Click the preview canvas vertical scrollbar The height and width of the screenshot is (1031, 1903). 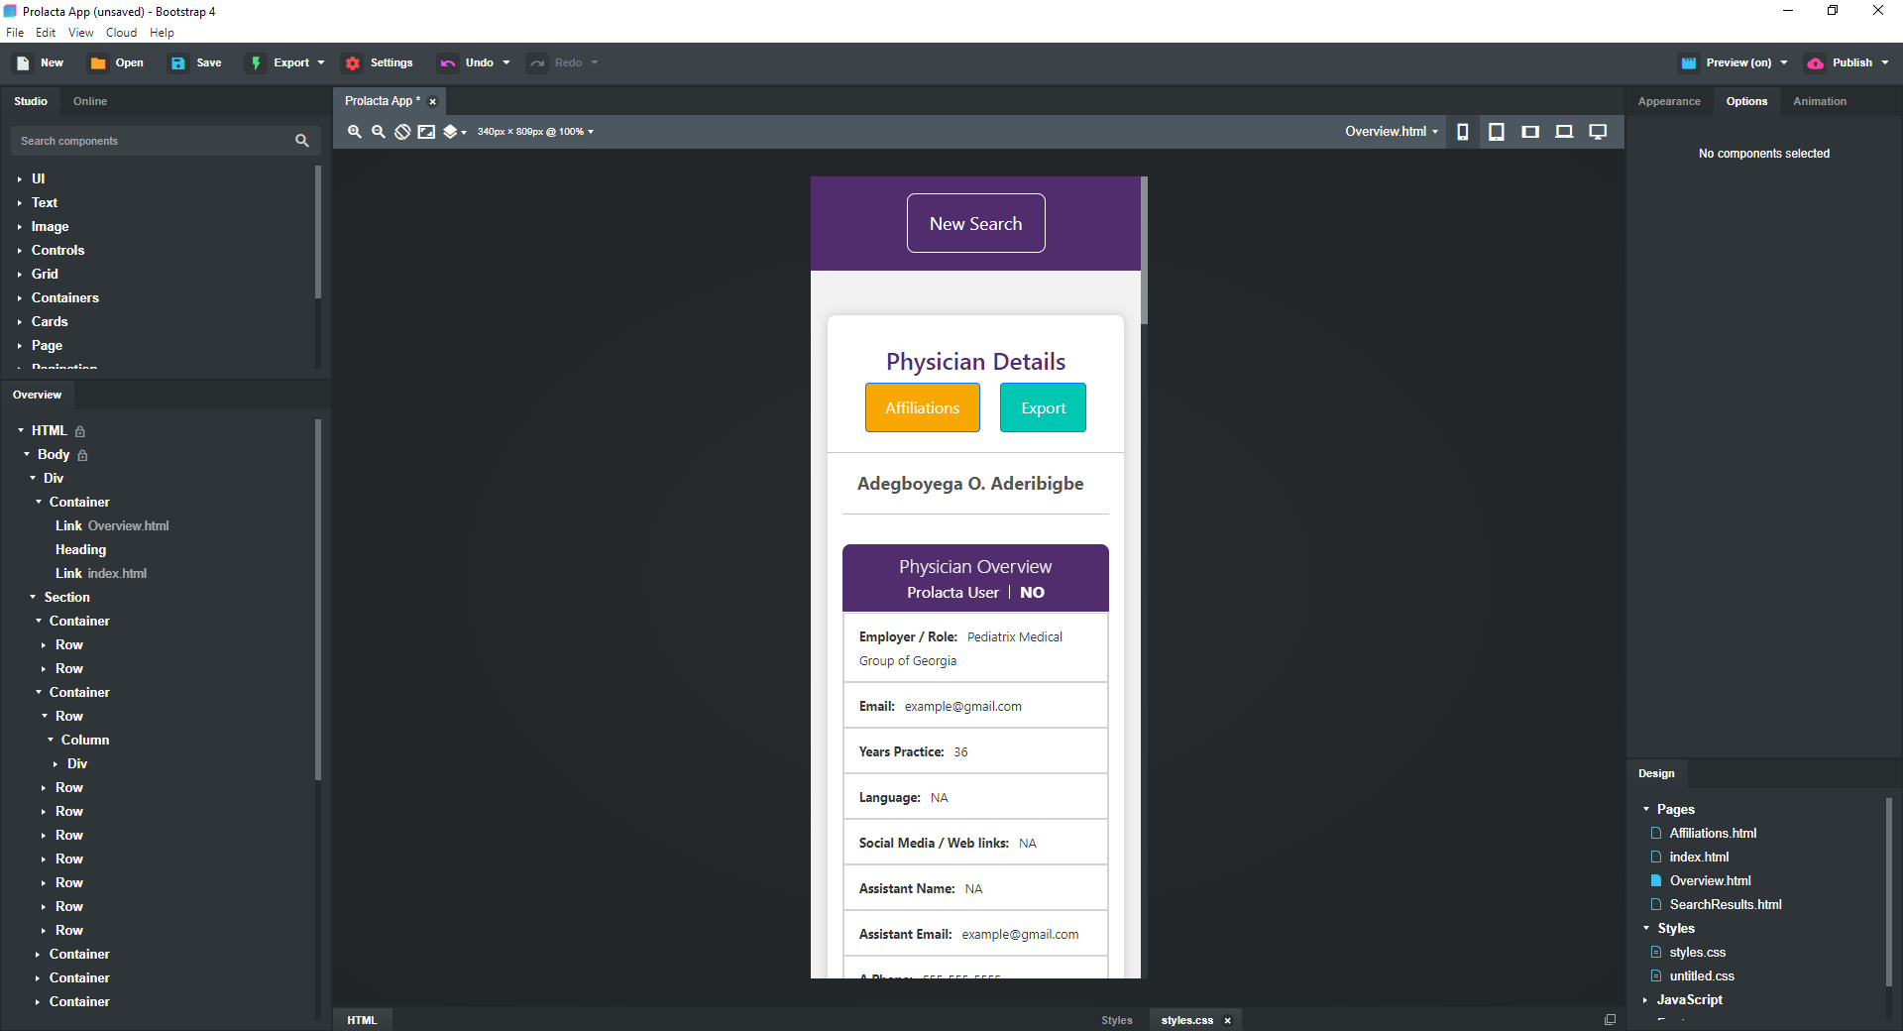(1144, 251)
